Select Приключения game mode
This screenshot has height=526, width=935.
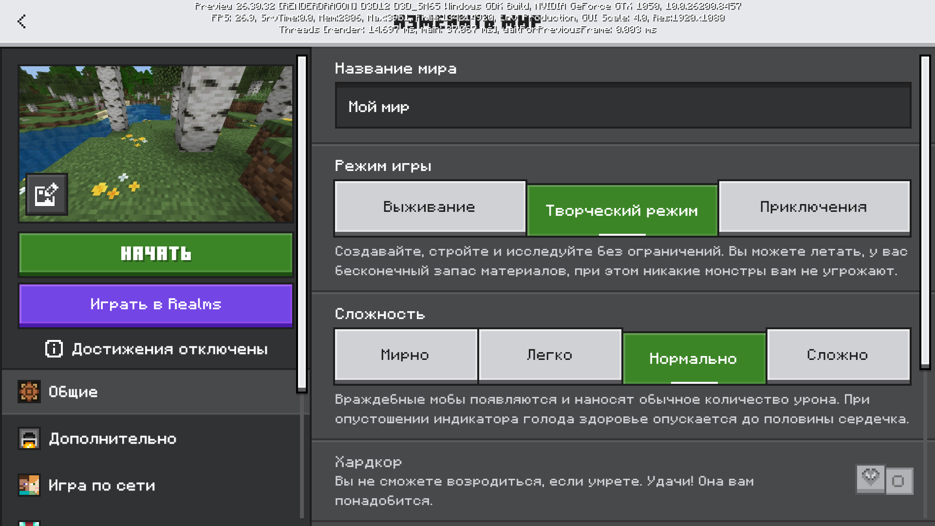(x=814, y=207)
